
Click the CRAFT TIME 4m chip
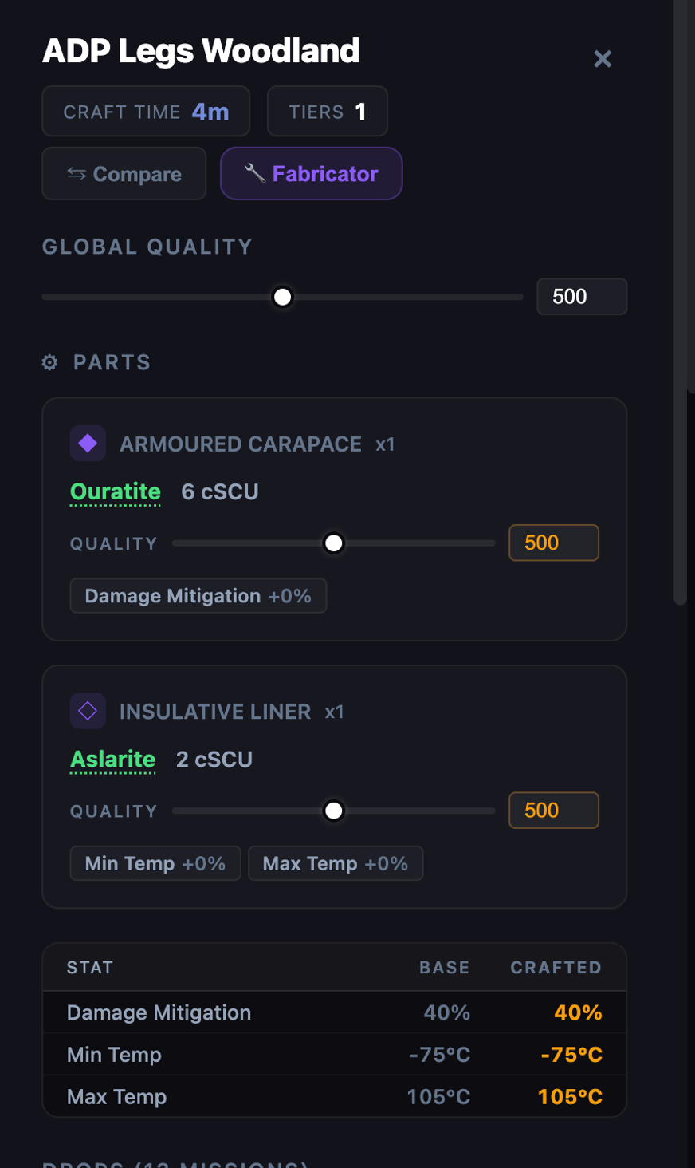146,111
